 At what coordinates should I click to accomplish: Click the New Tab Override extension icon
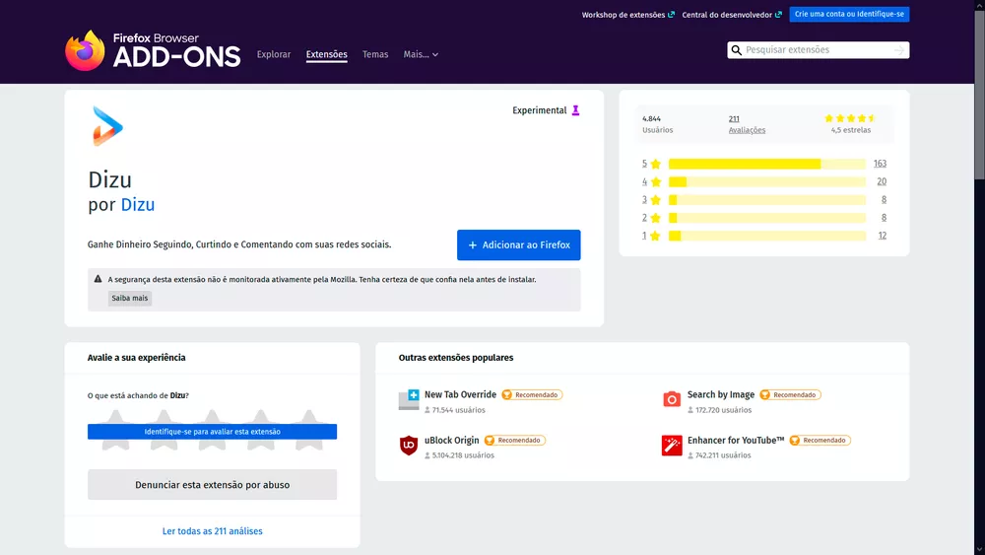pos(409,400)
